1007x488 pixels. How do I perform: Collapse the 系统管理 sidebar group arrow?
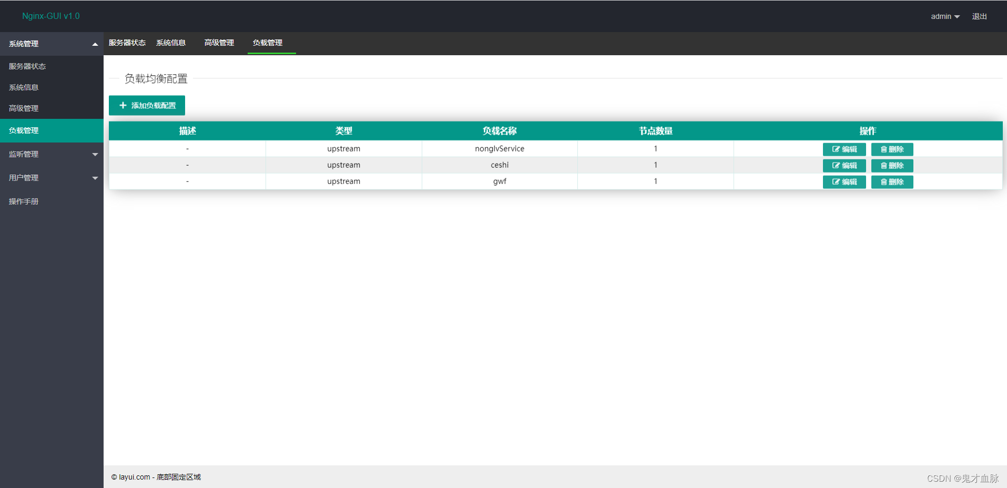coord(95,44)
